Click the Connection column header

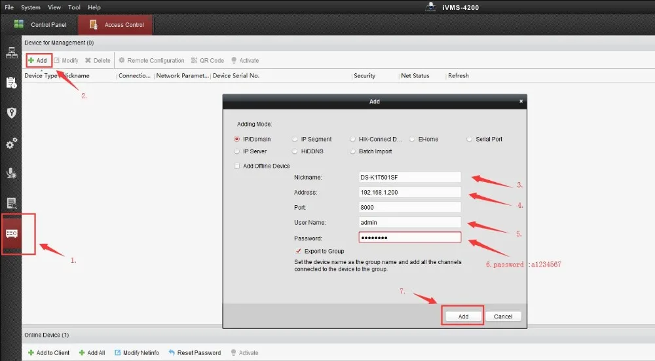click(x=134, y=75)
